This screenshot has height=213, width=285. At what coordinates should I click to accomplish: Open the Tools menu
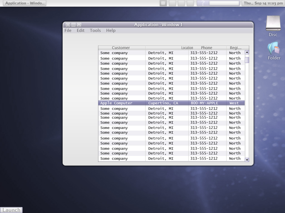coord(95,31)
